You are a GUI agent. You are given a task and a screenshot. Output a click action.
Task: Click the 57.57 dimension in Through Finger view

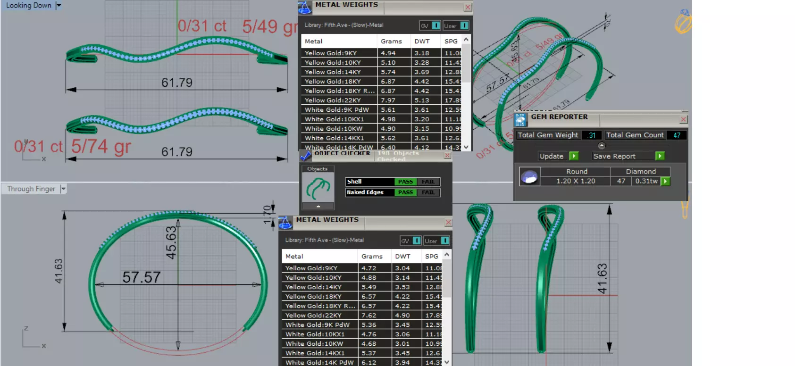click(142, 277)
